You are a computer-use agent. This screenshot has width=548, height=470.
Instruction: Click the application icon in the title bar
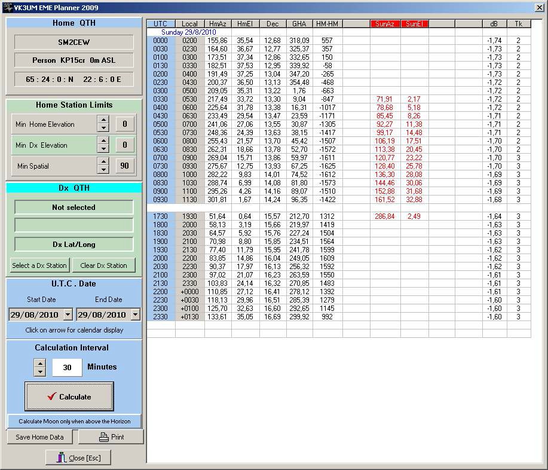(8, 7)
